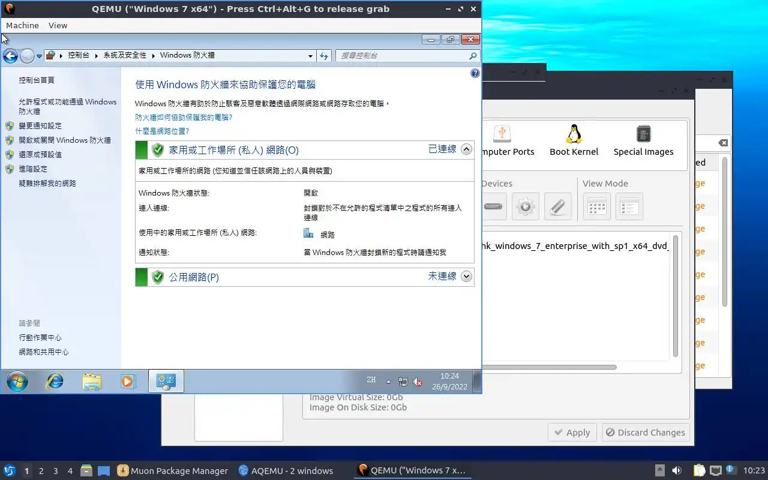Screen dimensions: 768x480
Task: Click the vertical scrollbar in the AQEMU device list
Action: tap(676, 297)
